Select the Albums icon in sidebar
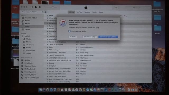Image resolution: width=169 pixels, height=95 pixels. 23,23
